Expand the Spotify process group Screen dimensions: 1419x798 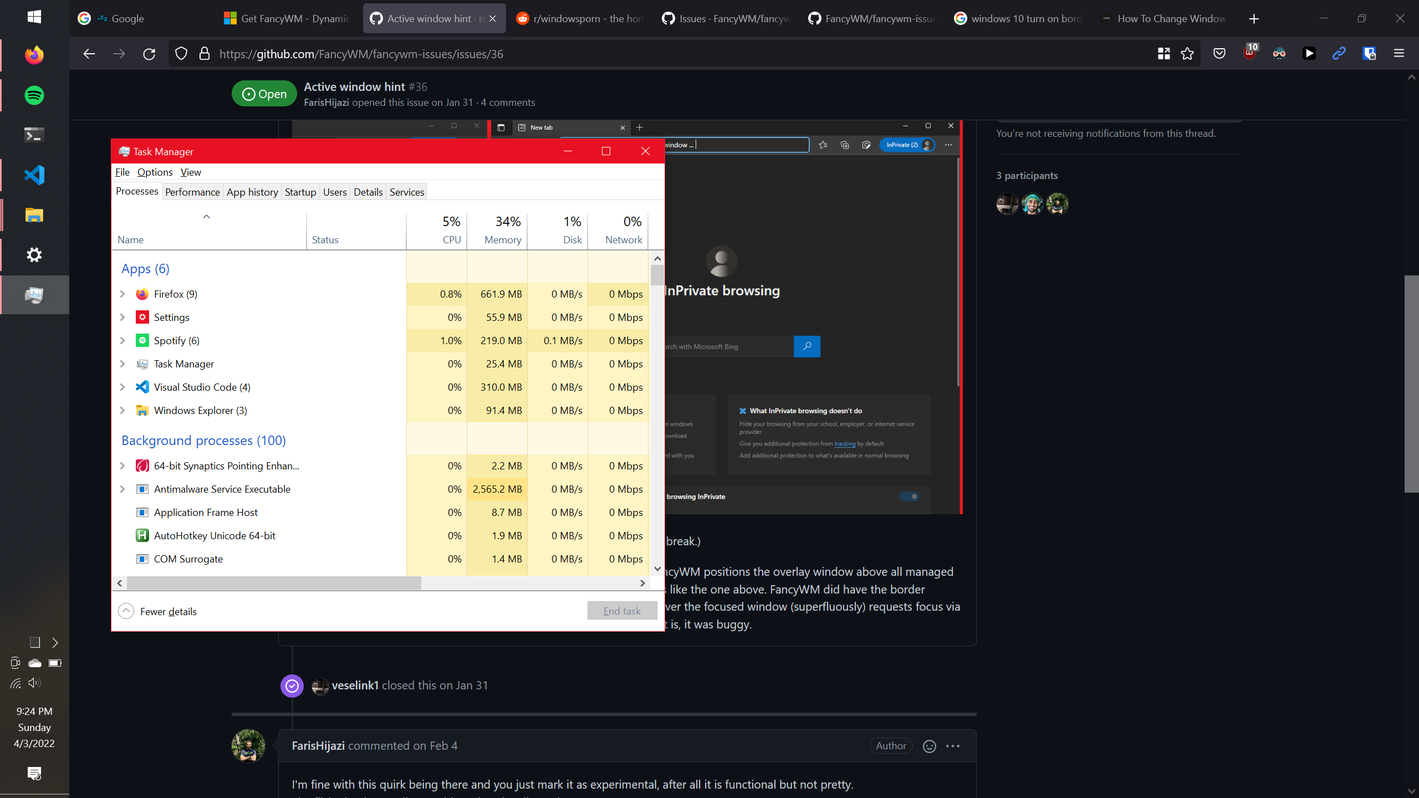[x=122, y=340]
